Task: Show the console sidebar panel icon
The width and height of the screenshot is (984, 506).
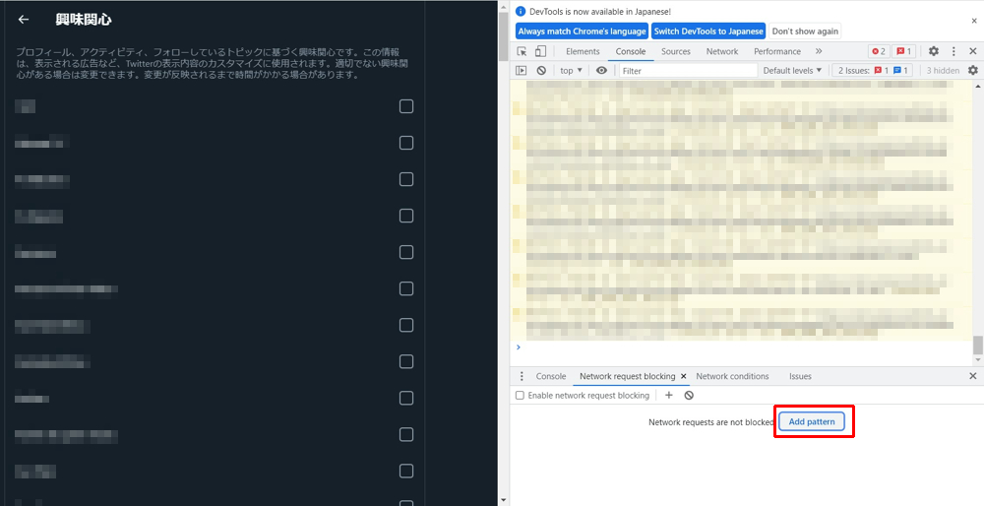Action: coord(521,70)
